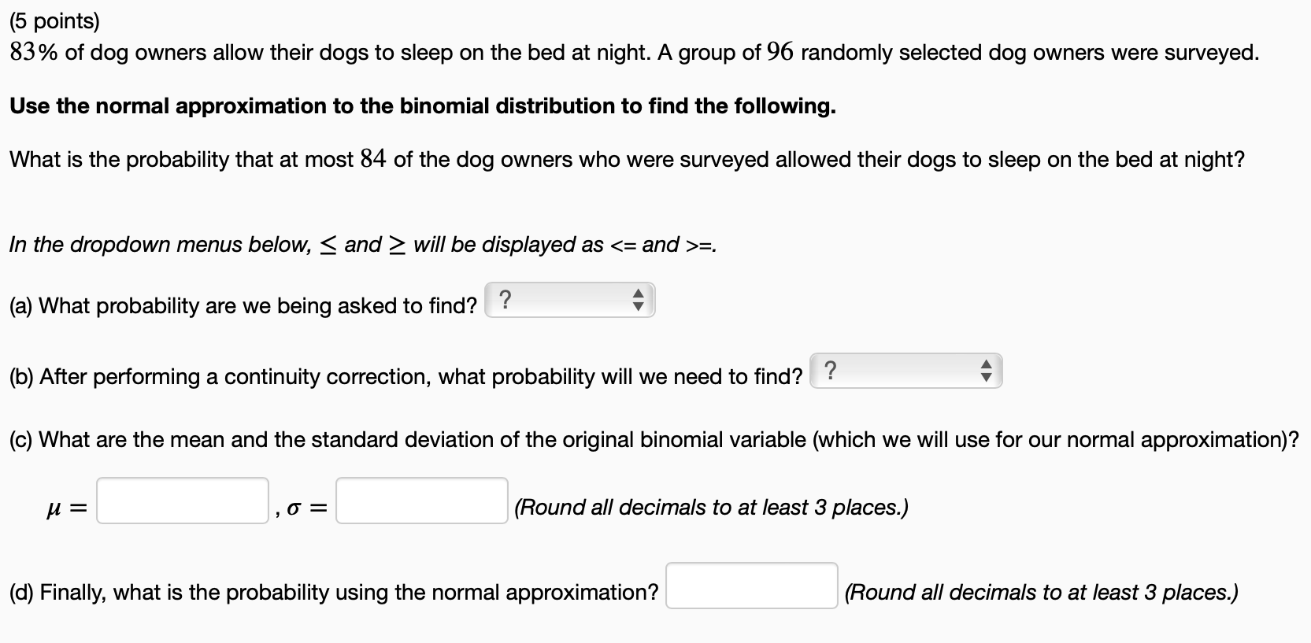Click the bold "Use the normal approximation" instruction

423,106
